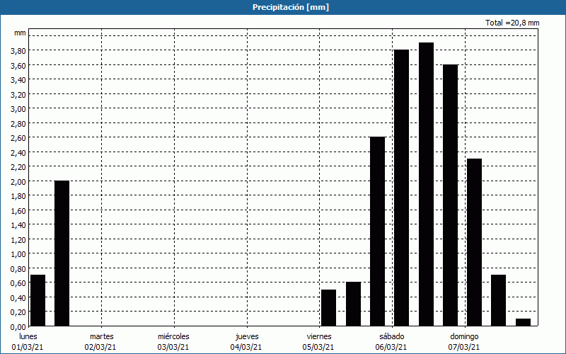This screenshot has width=566, height=354.
Task: Click the y-axis value '3,40'
Action: (18, 80)
